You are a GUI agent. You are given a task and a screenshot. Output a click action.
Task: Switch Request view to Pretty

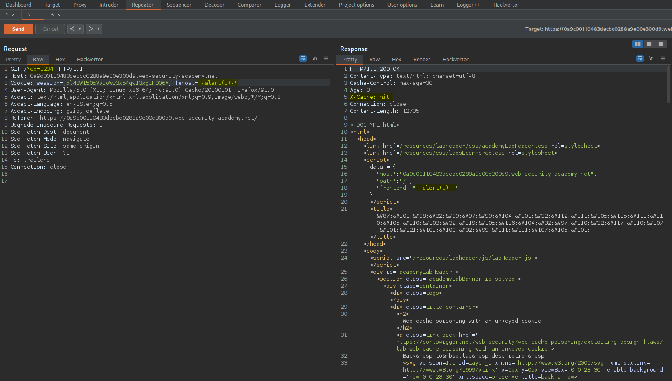pos(13,60)
